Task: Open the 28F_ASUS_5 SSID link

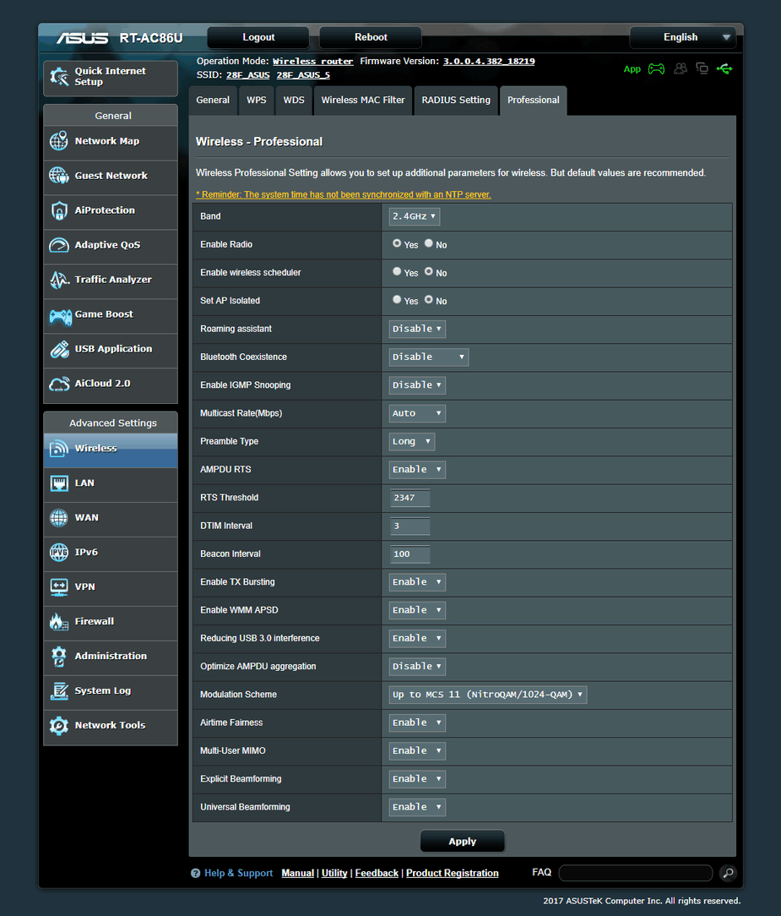Action: (x=303, y=75)
